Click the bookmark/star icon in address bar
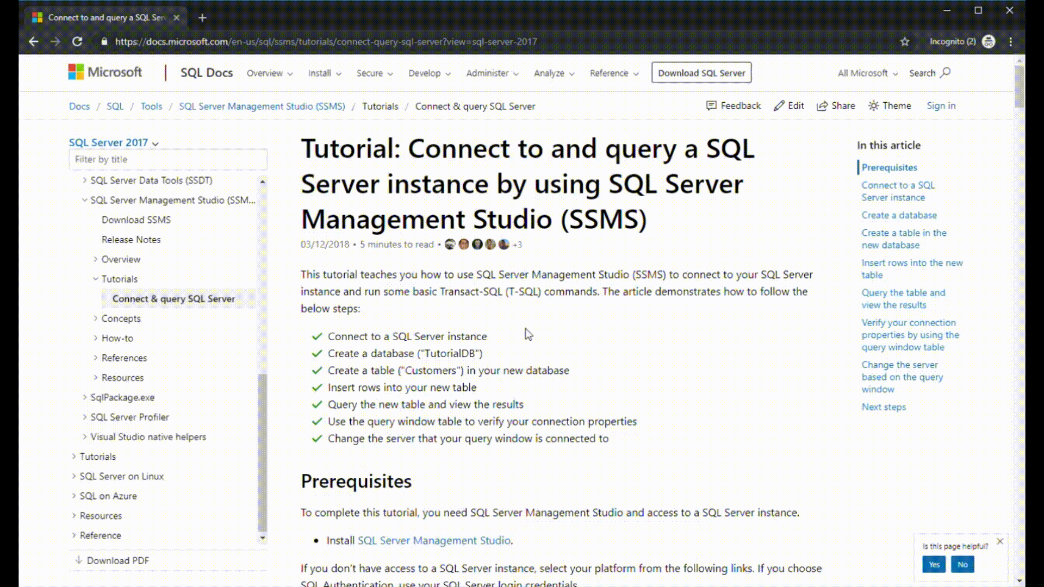1044x587 pixels. (905, 41)
